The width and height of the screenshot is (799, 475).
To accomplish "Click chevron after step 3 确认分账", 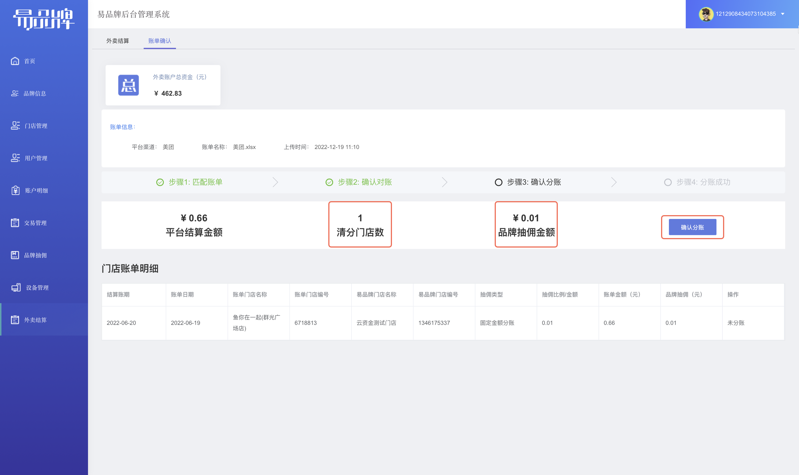I will click(614, 182).
